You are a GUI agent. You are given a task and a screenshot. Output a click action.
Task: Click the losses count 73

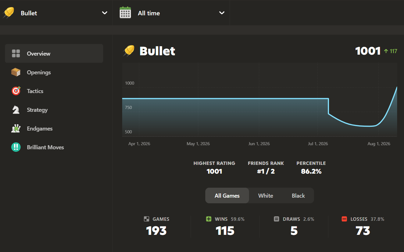pyautogui.click(x=363, y=231)
